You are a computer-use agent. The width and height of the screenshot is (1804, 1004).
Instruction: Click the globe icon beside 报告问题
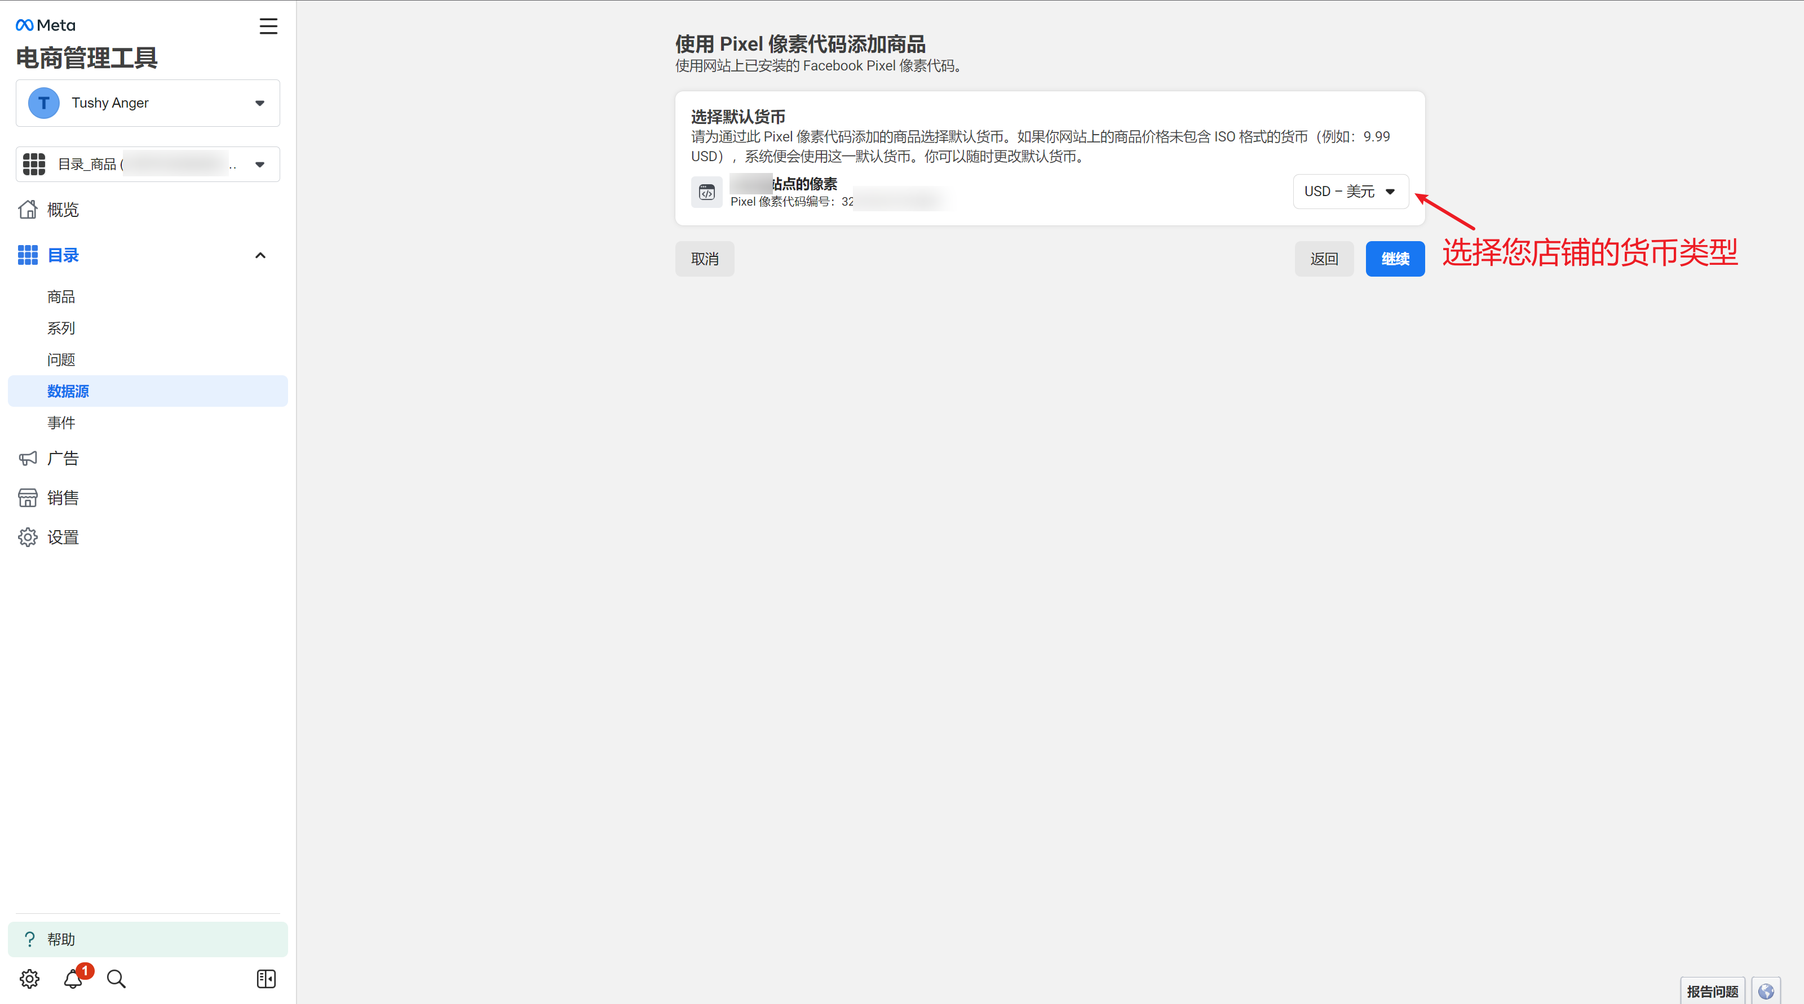point(1766,990)
